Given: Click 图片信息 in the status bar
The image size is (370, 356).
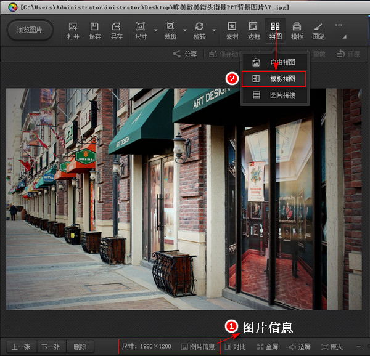Looking at the screenshot, I should point(197,347).
